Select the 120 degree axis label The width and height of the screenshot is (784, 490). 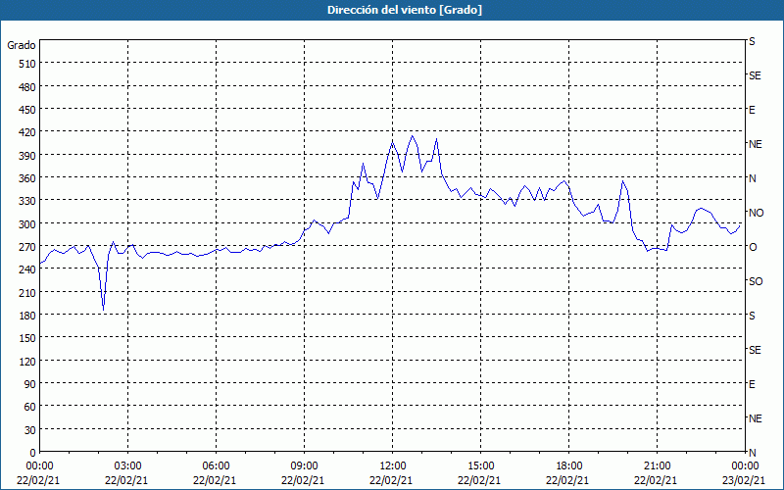coord(27,361)
